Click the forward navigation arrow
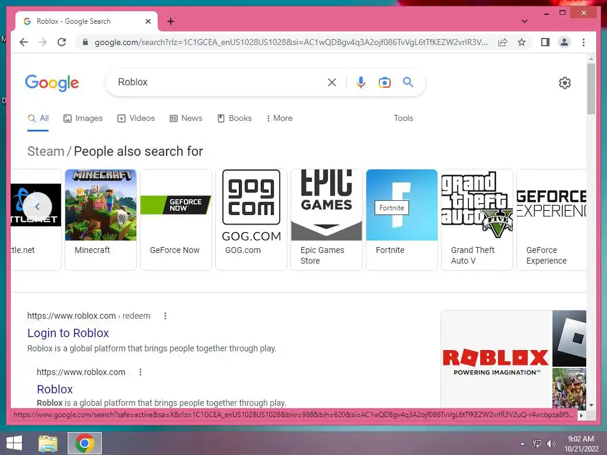Viewport: 607px width, 455px height. 43,42
